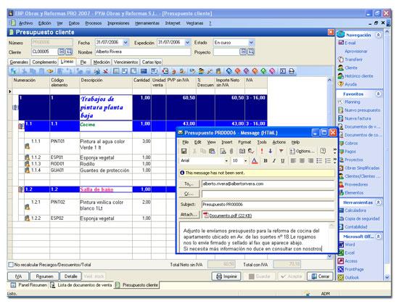Open the Actions menu in the message window
Image resolution: width=399 pixels, height=304 pixels.
point(279,142)
